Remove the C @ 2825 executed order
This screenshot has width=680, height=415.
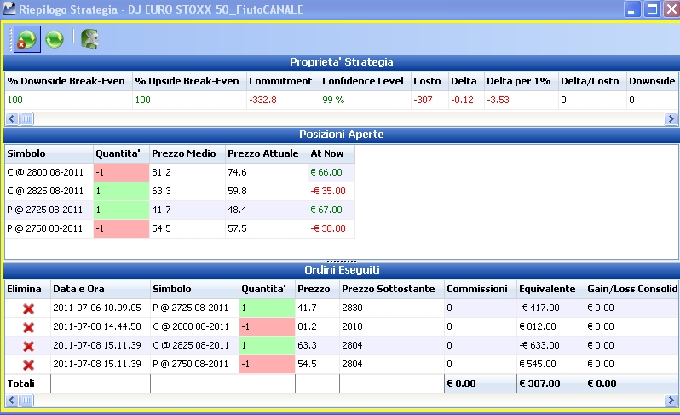click(x=28, y=346)
